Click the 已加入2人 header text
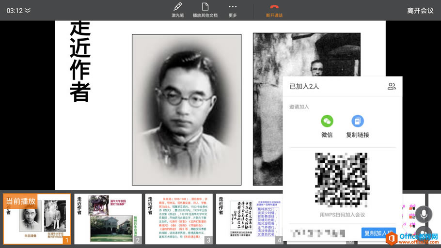 tap(304, 86)
